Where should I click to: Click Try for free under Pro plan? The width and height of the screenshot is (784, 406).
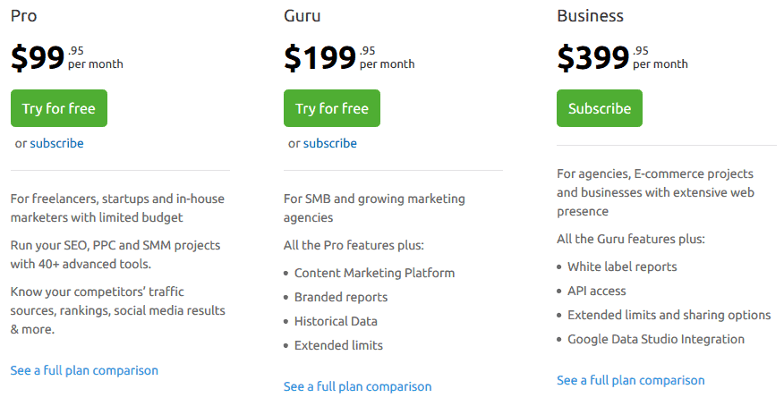click(59, 108)
